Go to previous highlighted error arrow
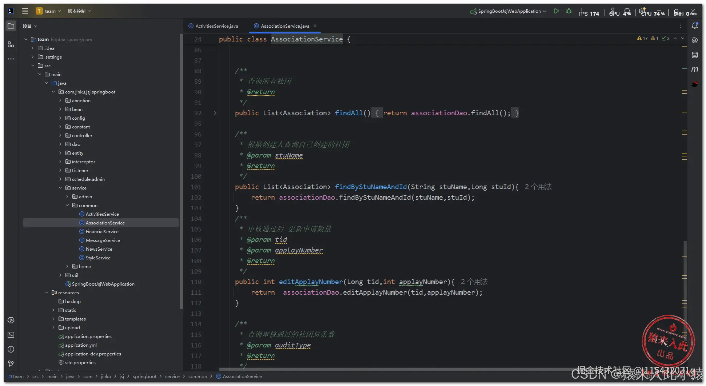The image size is (706, 386). (675, 38)
